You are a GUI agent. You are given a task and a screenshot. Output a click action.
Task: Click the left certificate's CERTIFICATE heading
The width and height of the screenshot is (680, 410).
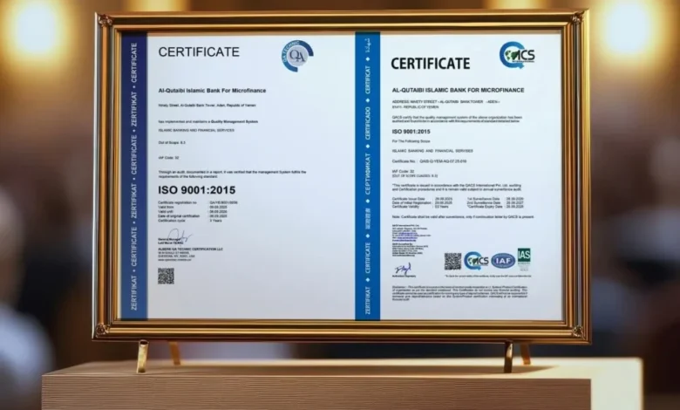[x=199, y=52]
